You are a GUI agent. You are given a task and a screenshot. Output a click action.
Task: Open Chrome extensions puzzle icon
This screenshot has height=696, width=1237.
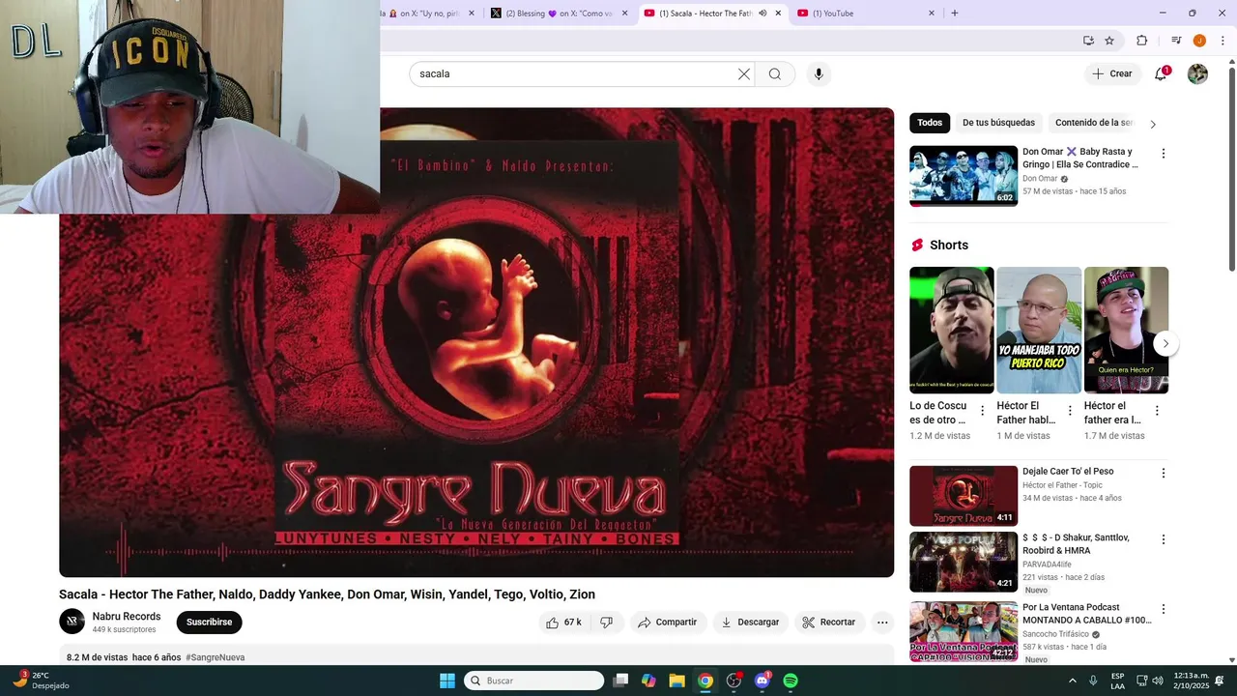point(1141,41)
